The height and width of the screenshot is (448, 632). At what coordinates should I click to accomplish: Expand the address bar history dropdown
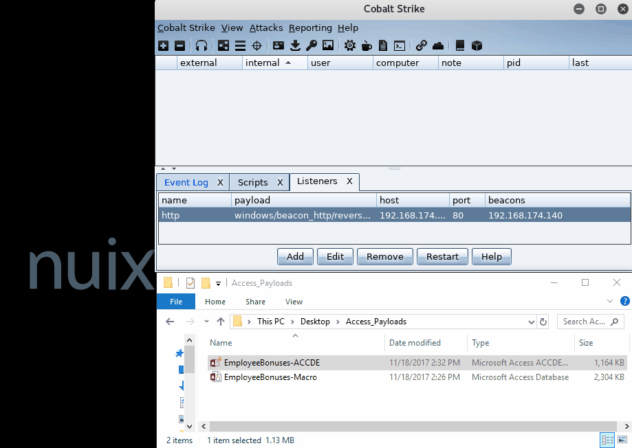click(531, 322)
